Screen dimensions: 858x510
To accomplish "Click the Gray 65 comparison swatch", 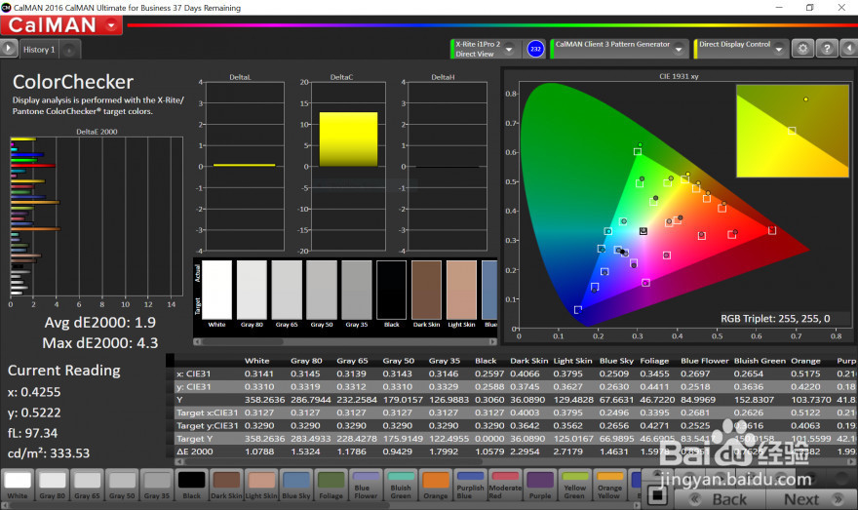I will [x=287, y=290].
